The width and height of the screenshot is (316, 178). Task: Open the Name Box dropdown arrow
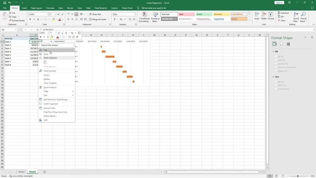click(16, 30)
